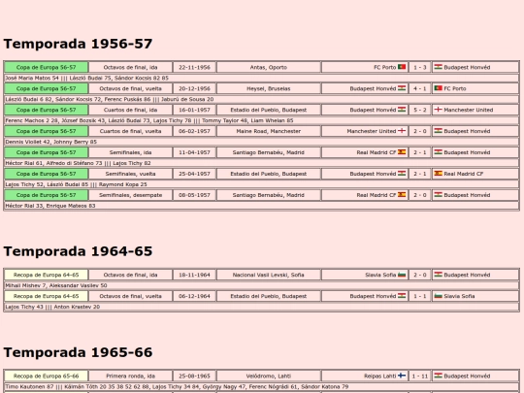Click the date 20-12-1956
This screenshot has width=524, height=393.
click(194, 88)
